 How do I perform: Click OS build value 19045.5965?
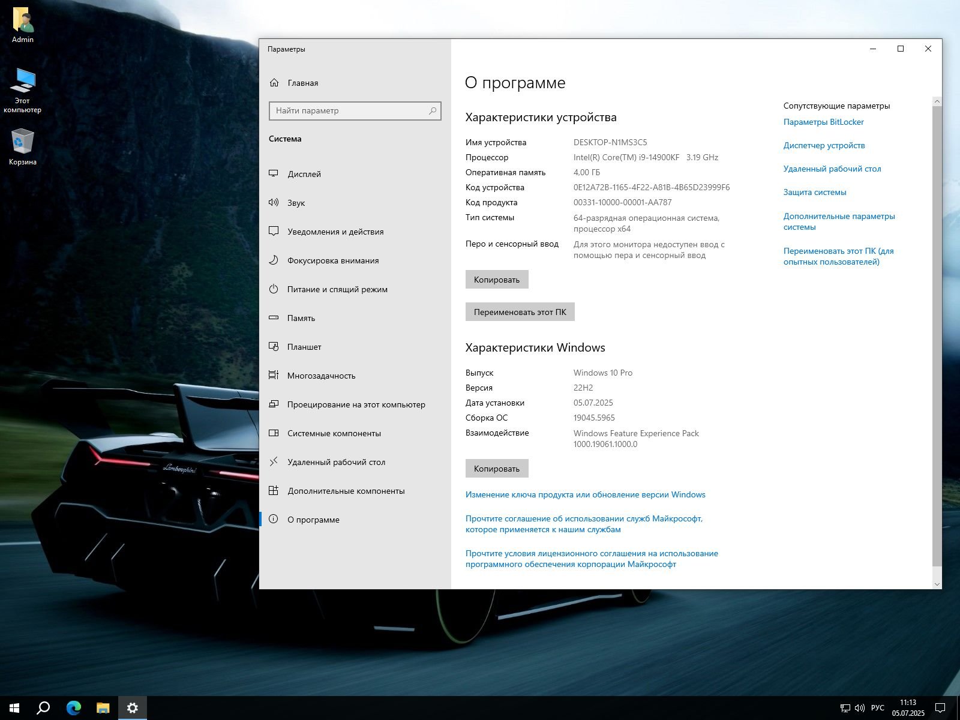pos(594,418)
